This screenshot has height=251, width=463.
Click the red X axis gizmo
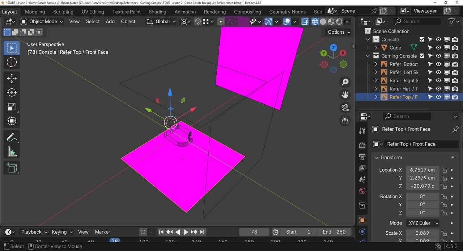(343, 53)
